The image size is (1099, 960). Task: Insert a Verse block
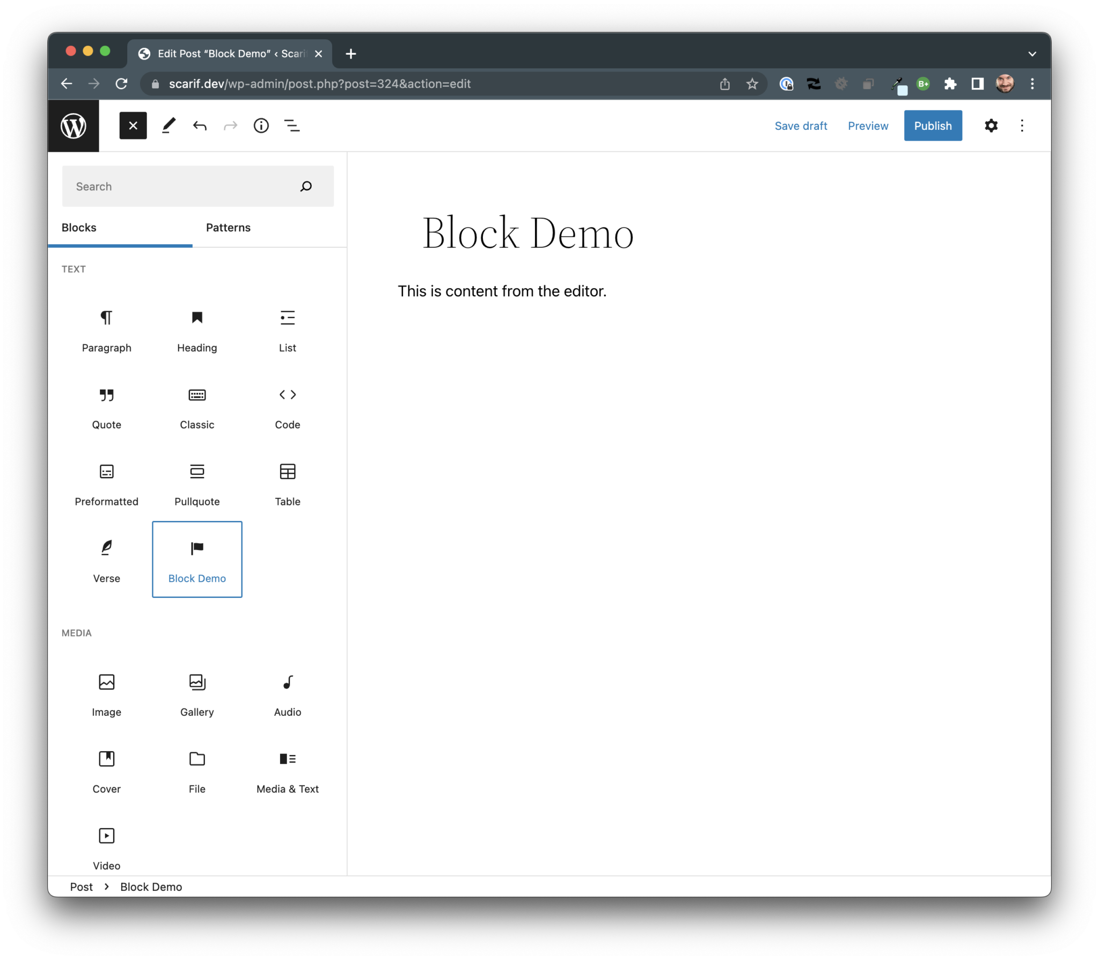[106, 560]
